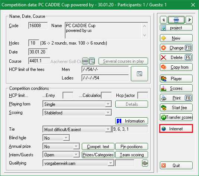
Task: Expand the Scoring dropdown showing Stableford
Action: pyautogui.click(x=108, y=113)
